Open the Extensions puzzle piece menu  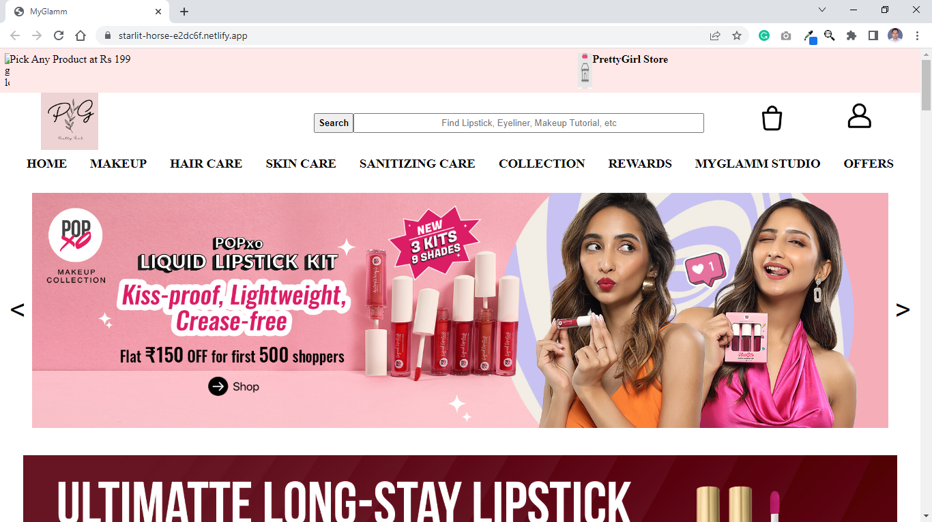tap(851, 35)
